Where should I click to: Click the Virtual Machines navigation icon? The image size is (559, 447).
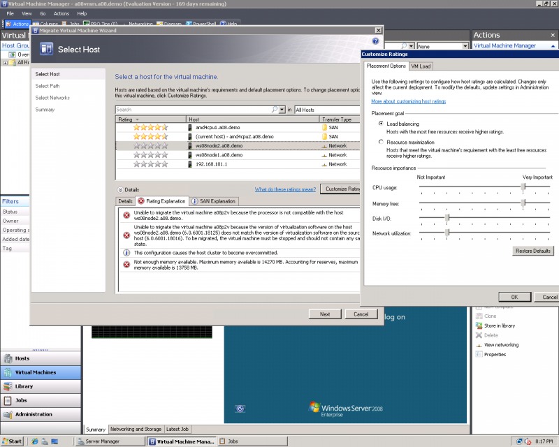click(8, 372)
